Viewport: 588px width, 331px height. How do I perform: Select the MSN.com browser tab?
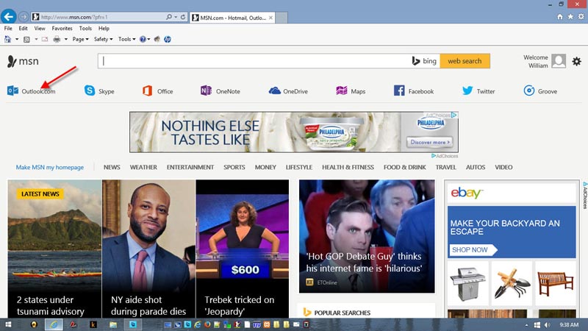(232, 18)
